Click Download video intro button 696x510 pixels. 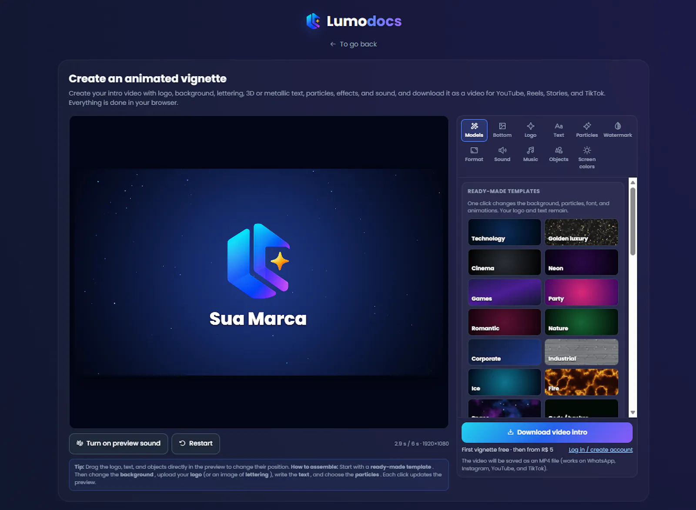tap(547, 432)
